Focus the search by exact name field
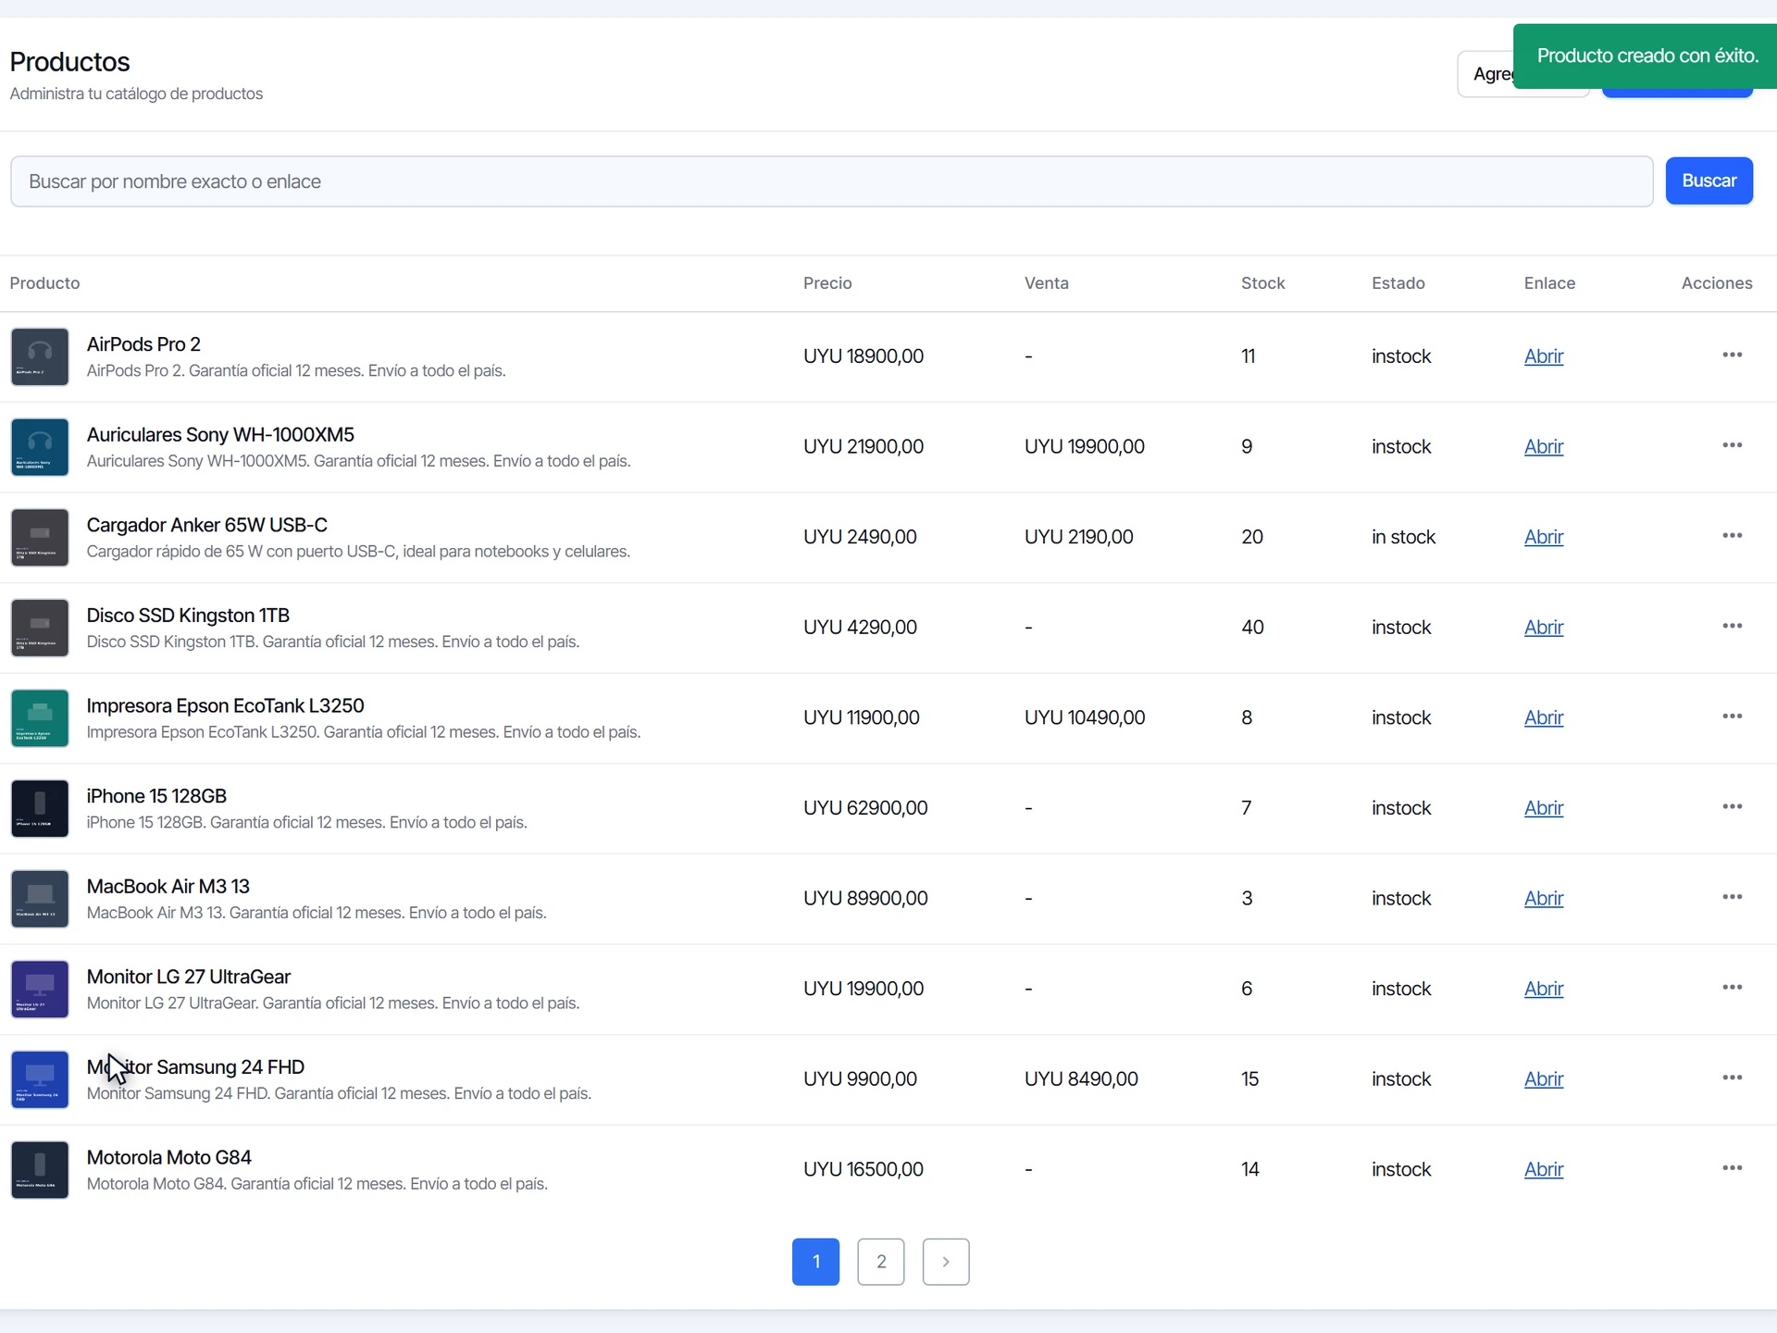Image resolution: width=1777 pixels, height=1333 pixels. click(831, 181)
